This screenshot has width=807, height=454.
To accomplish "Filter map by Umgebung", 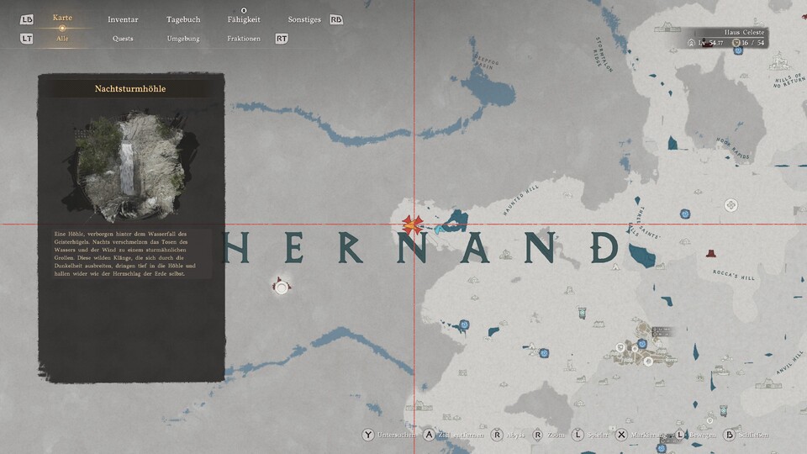I will 182,39.
